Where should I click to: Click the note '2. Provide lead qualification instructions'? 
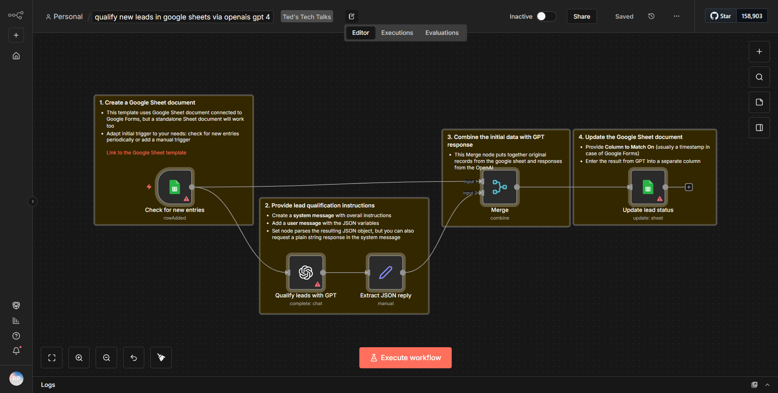320,205
